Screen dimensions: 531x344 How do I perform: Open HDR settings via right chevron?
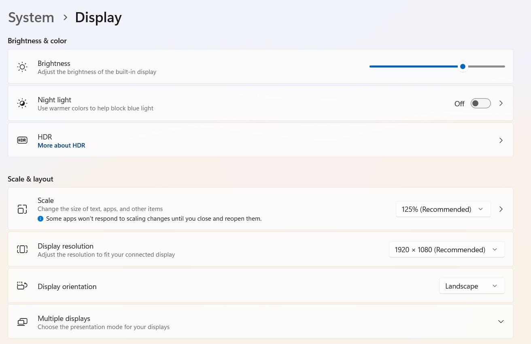(501, 140)
